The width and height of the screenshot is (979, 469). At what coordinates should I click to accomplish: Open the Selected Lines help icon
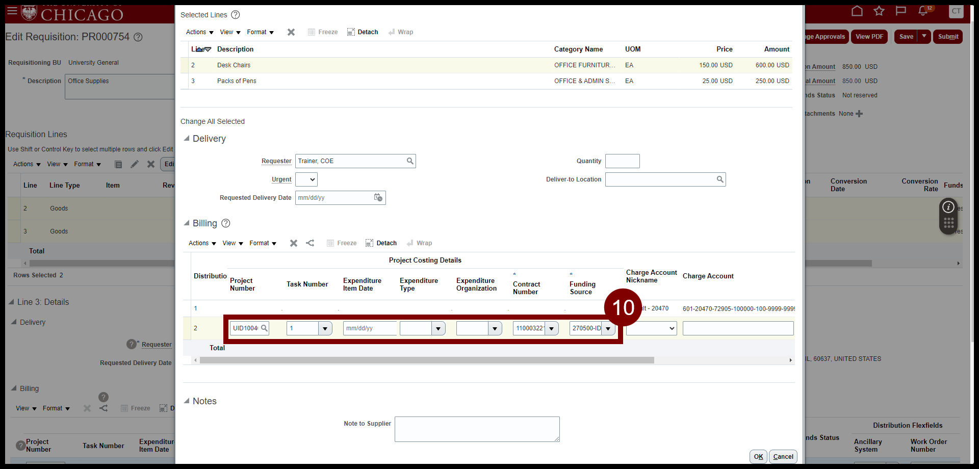(x=236, y=15)
